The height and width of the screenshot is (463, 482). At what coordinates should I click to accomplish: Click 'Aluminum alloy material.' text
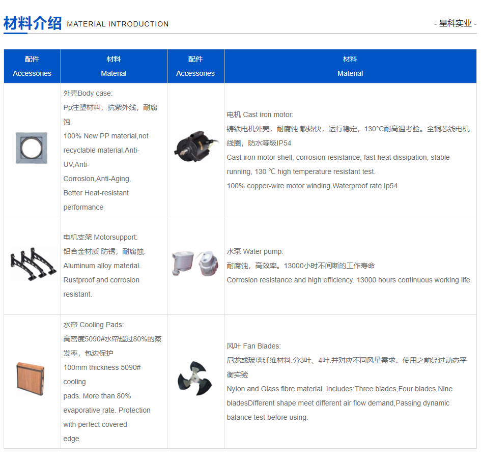coord(102,266)
